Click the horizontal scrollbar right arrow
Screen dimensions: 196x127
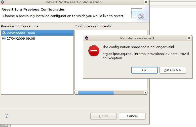pos(145,93)
